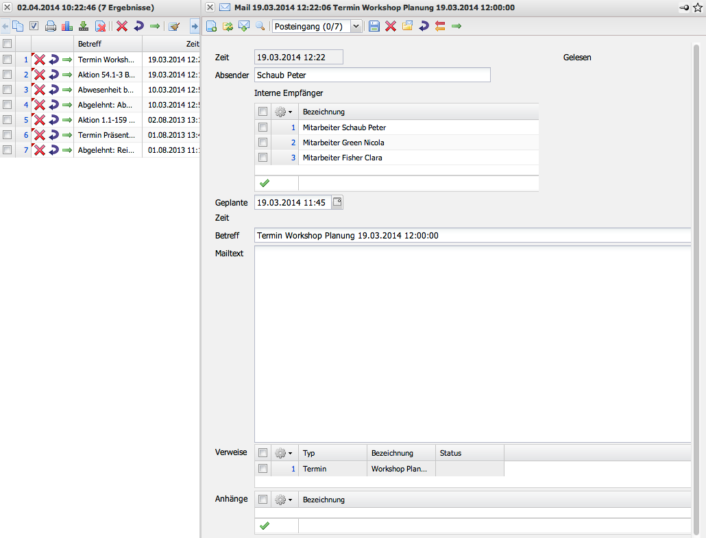The height and width of the screenshot is (538, 706).
Task: Delete row 3 using its red X icon
Action: tap(40, 90)
